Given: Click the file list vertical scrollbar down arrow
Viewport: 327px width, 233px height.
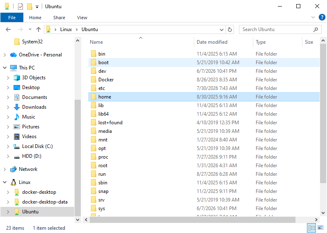Looking at the screenshot, I should pyautogui.click(x=323, y=213).
